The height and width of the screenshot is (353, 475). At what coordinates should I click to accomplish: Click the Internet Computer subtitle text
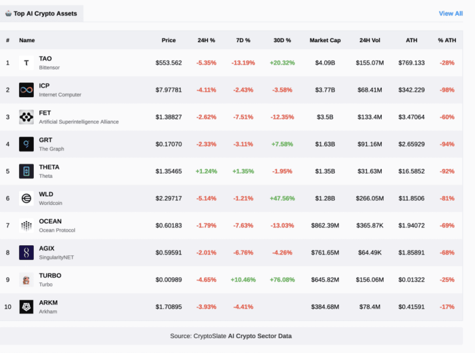60,95
